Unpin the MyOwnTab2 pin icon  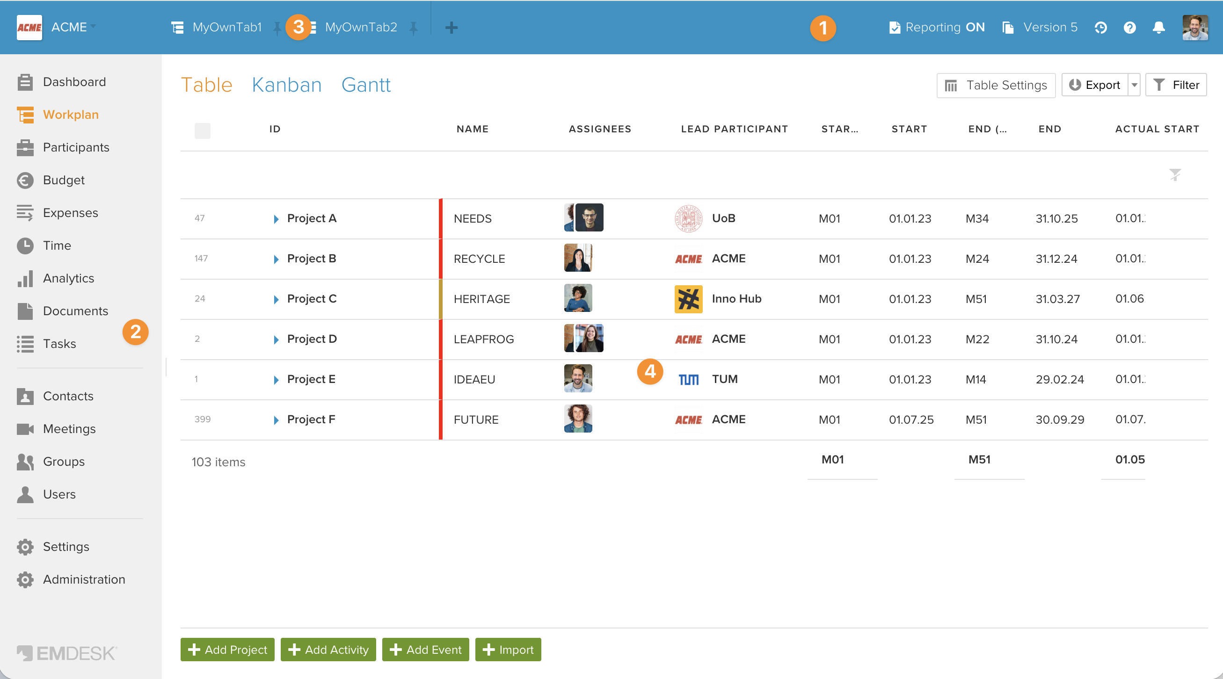pos(414,29)
